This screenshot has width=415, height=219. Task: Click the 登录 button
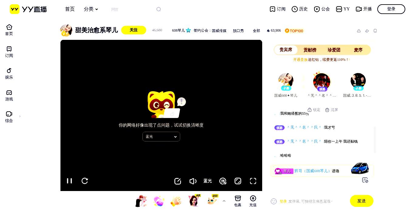coord(391,9)
